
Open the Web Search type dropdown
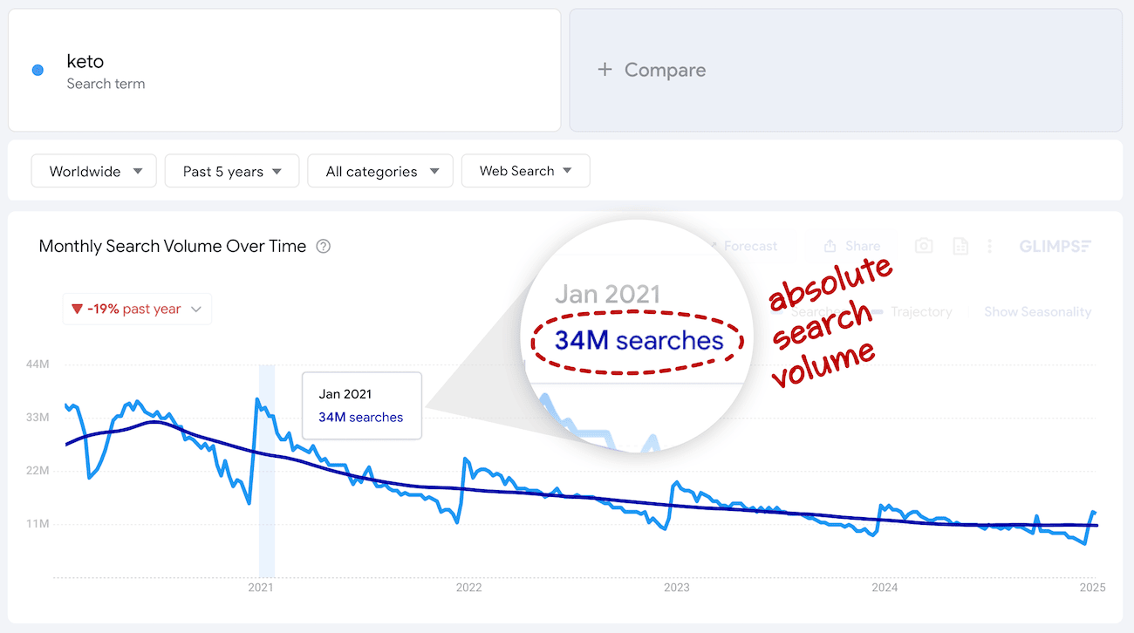click(x=525, y=171)
